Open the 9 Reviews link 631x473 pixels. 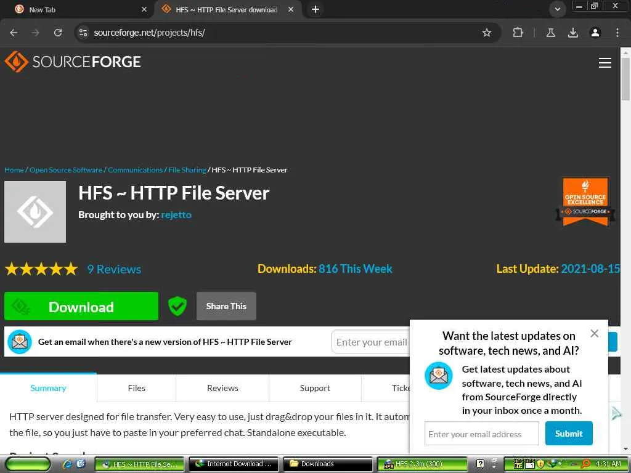[114, 269]
